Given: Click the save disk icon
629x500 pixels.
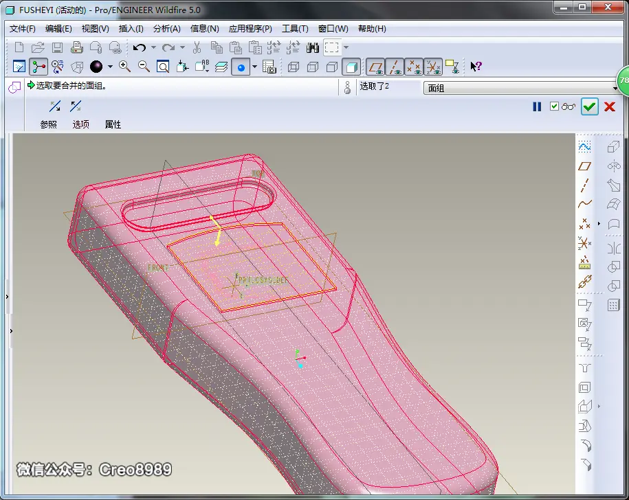Looking at the screenshot, I should point(57,47).
